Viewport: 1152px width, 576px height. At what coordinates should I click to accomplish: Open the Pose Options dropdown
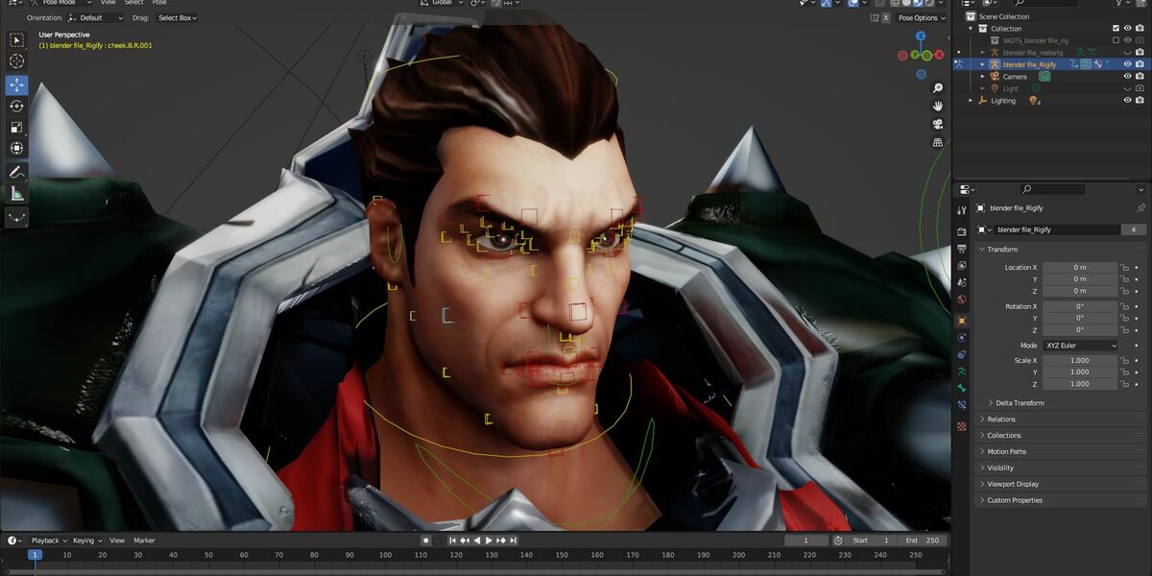click(x=920, y=17)
